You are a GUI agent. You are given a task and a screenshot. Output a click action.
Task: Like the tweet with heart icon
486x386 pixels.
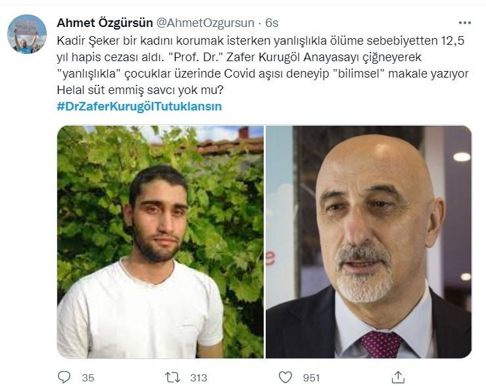tap(285, 377)
